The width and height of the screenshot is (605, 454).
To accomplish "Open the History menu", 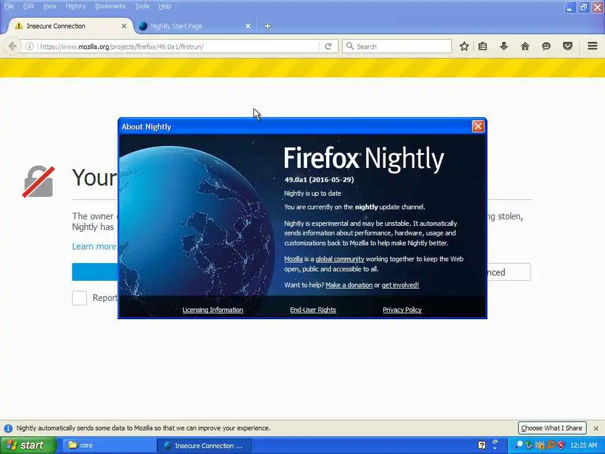I will (x=76, y=6).
